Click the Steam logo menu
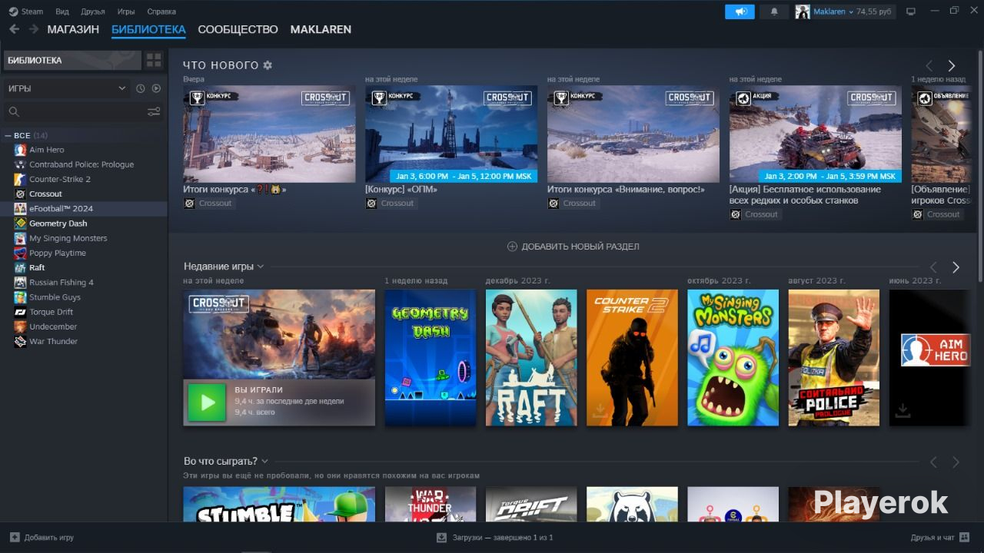Image resolution: width=984 pixels, height=553 pixels. point(26,12)
